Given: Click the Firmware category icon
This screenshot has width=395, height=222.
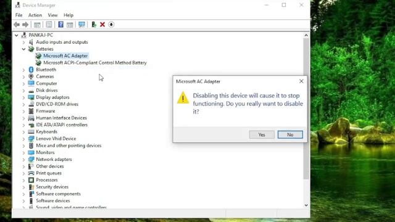Looking at the screenshot, I should click(x=31, y=111).
